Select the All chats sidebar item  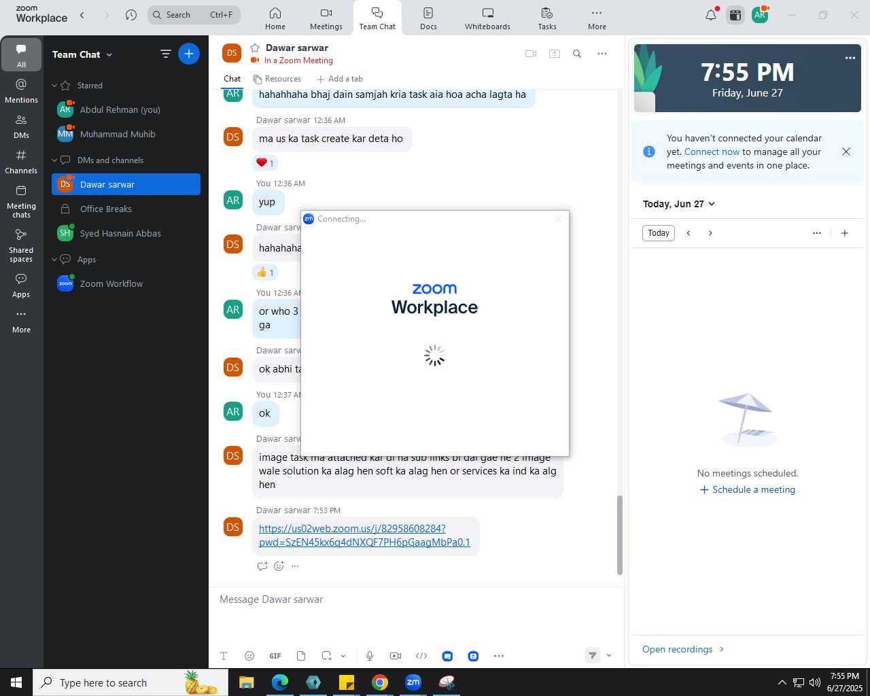(21, 55)
